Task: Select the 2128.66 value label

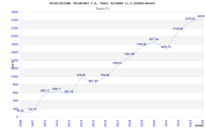Action: (178, 29)
